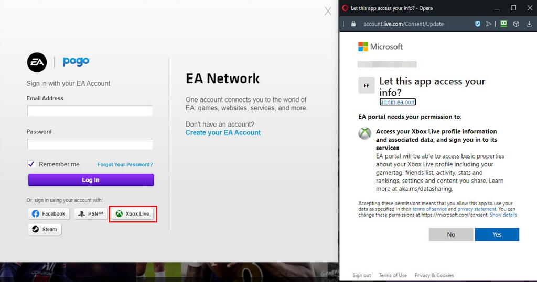Screen dimensions: 537x282
Task: Click the padlock site security icon
Action: [353, 24]
